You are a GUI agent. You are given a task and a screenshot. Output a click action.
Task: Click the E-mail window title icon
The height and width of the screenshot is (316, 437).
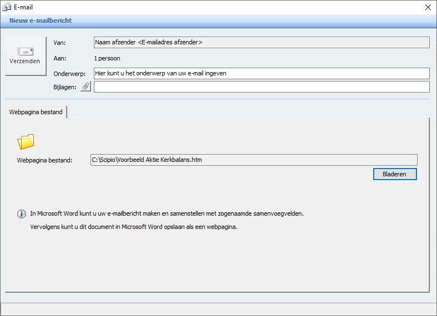[x=7, y=7]
